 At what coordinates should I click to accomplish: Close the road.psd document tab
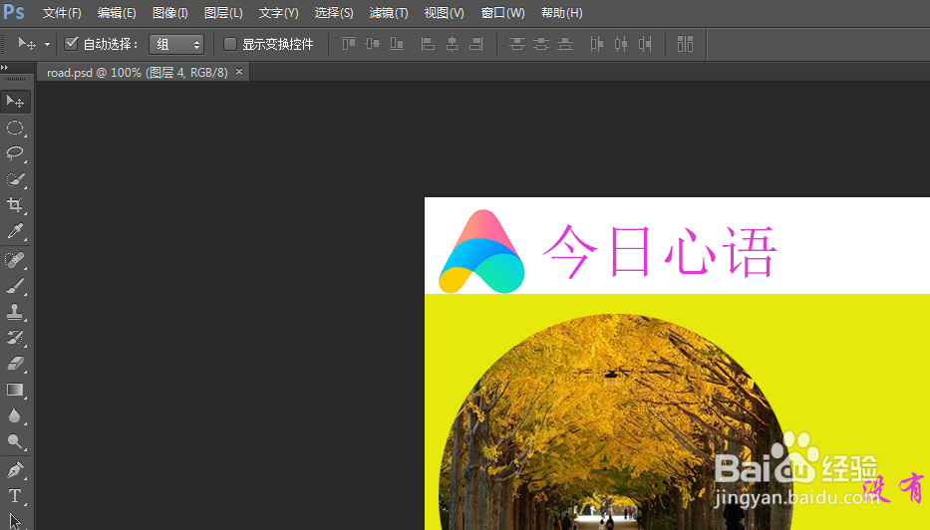coord(239,71)
